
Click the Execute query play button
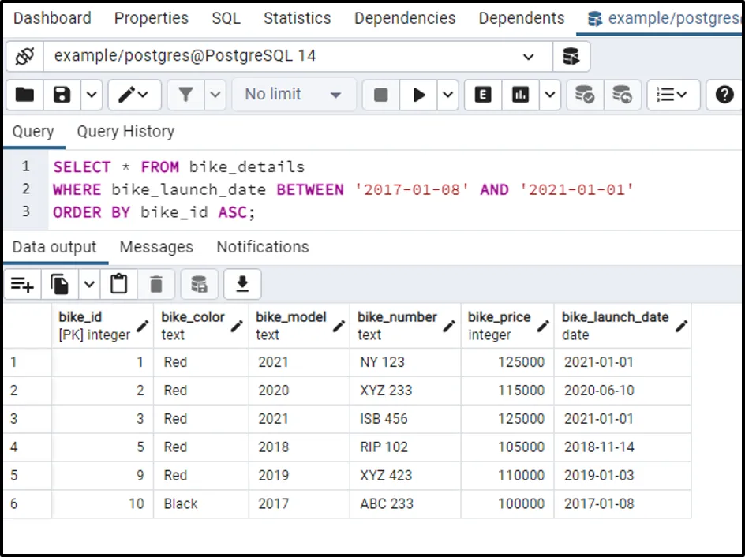(419, 95)
